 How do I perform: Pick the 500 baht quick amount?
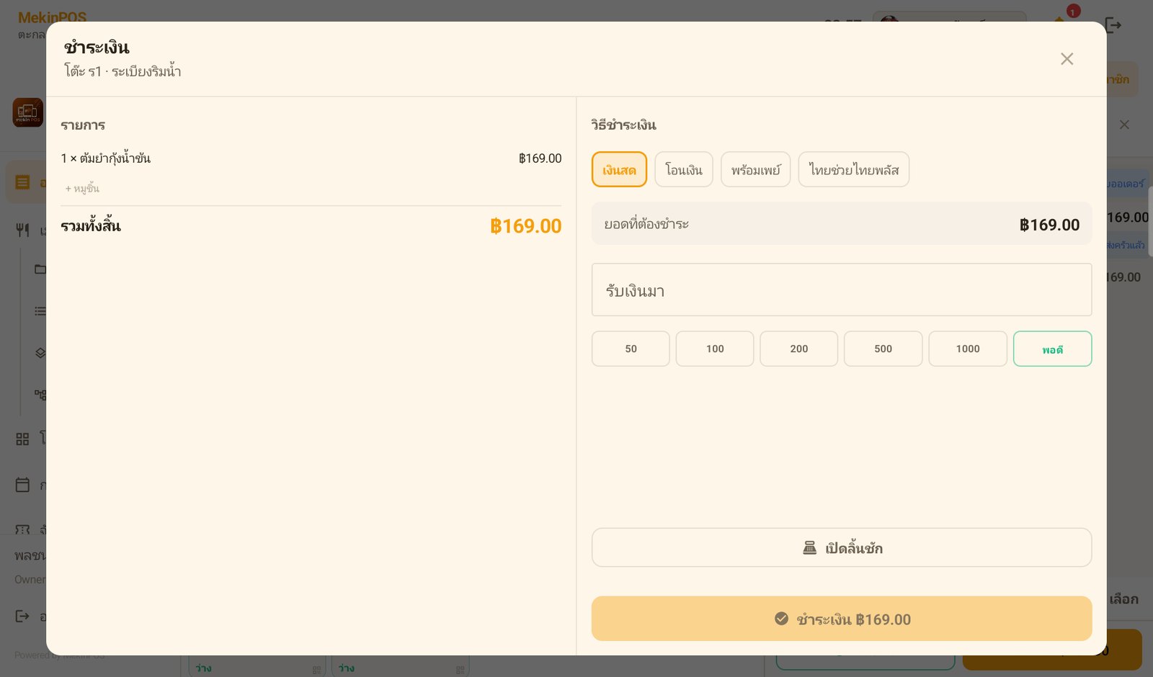[x=883, y=349]
